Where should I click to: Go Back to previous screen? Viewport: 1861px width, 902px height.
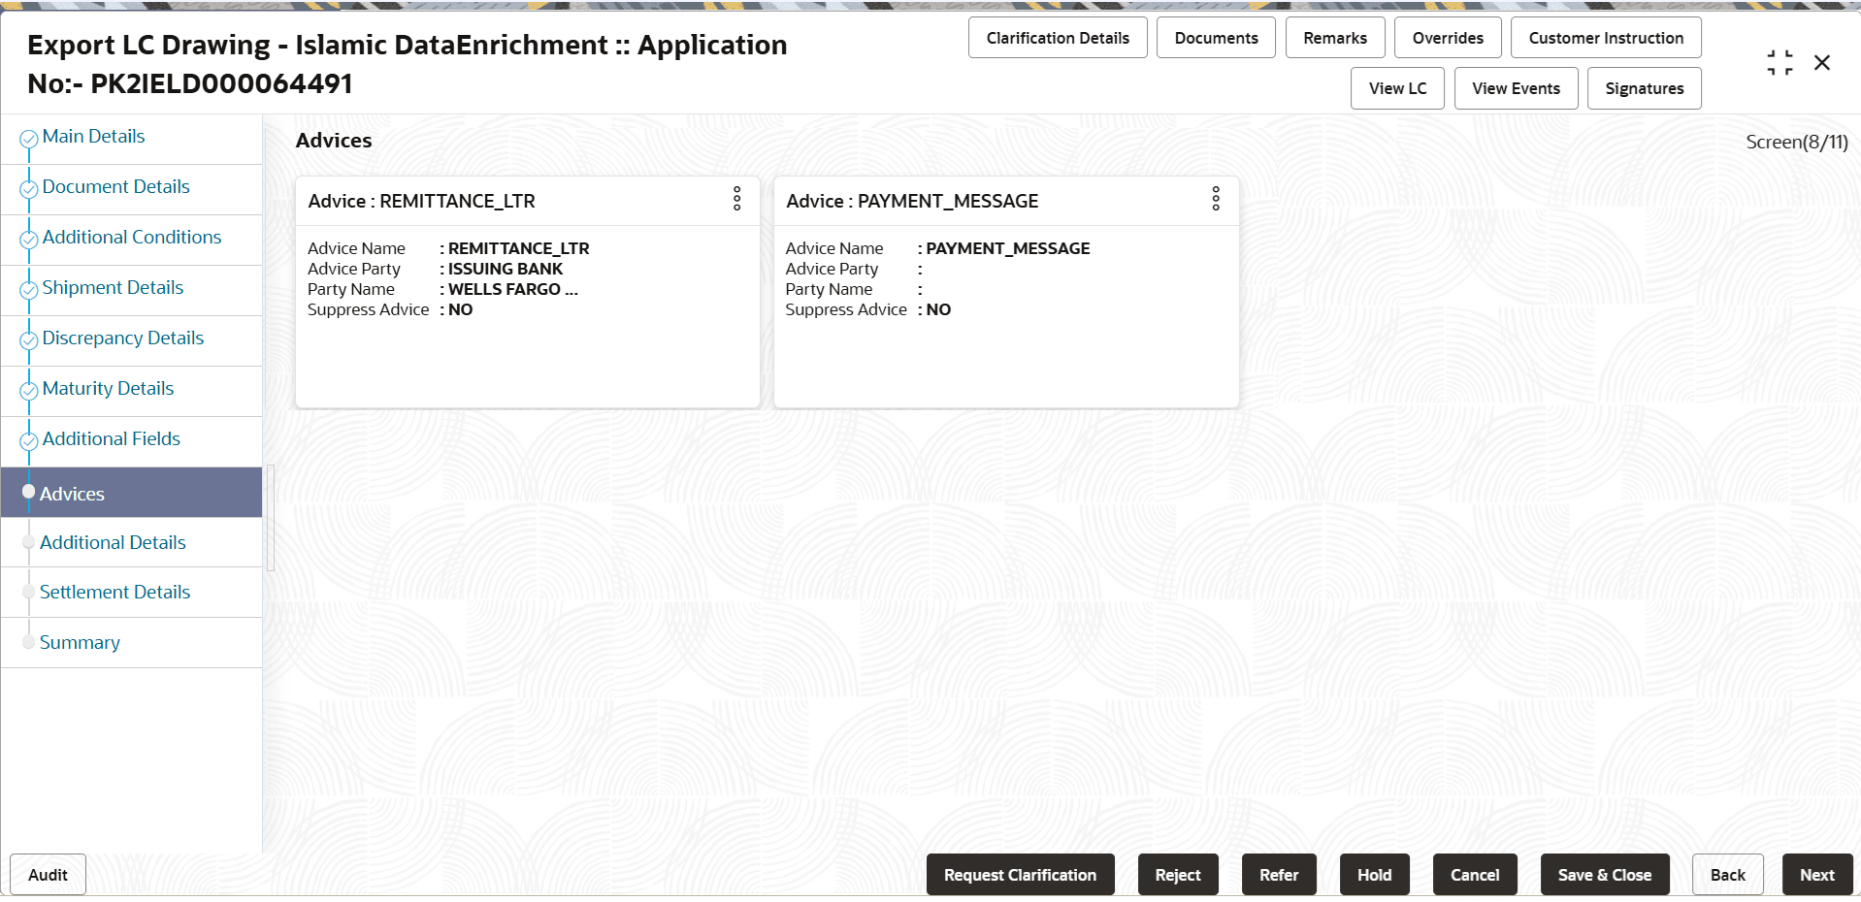(1727, 875)
